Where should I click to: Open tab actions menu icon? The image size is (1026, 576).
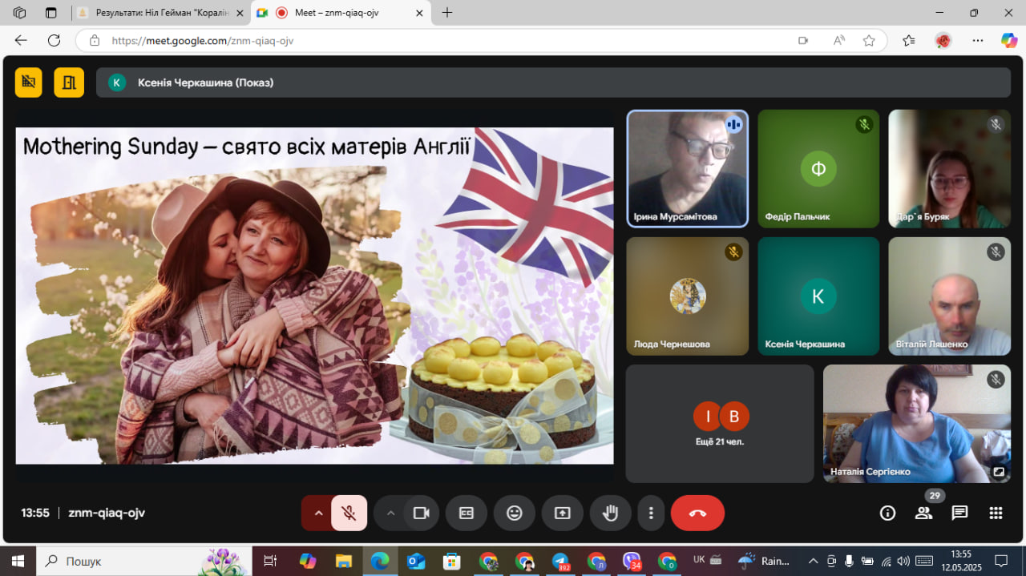[51, 13]
